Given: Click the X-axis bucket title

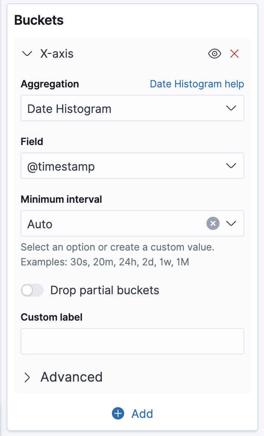Looking at the screenshot, I should pos(57,54).
